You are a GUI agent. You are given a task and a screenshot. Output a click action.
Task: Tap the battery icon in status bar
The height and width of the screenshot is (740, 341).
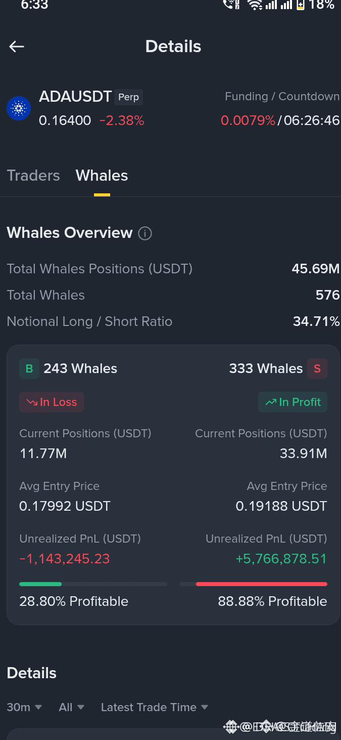(x=301, y=5)
